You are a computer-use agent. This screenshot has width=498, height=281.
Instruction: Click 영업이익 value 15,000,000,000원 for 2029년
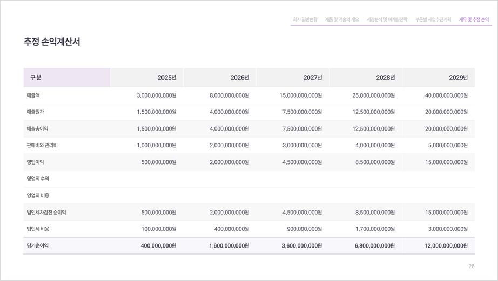point(446,162)
